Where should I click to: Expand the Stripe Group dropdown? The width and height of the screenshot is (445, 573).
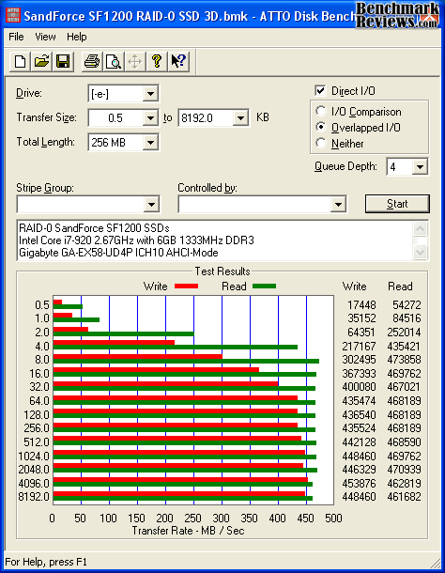151,204
